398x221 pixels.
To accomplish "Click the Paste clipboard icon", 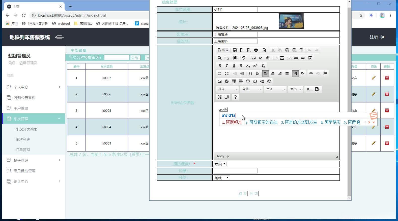I will 287,50.
